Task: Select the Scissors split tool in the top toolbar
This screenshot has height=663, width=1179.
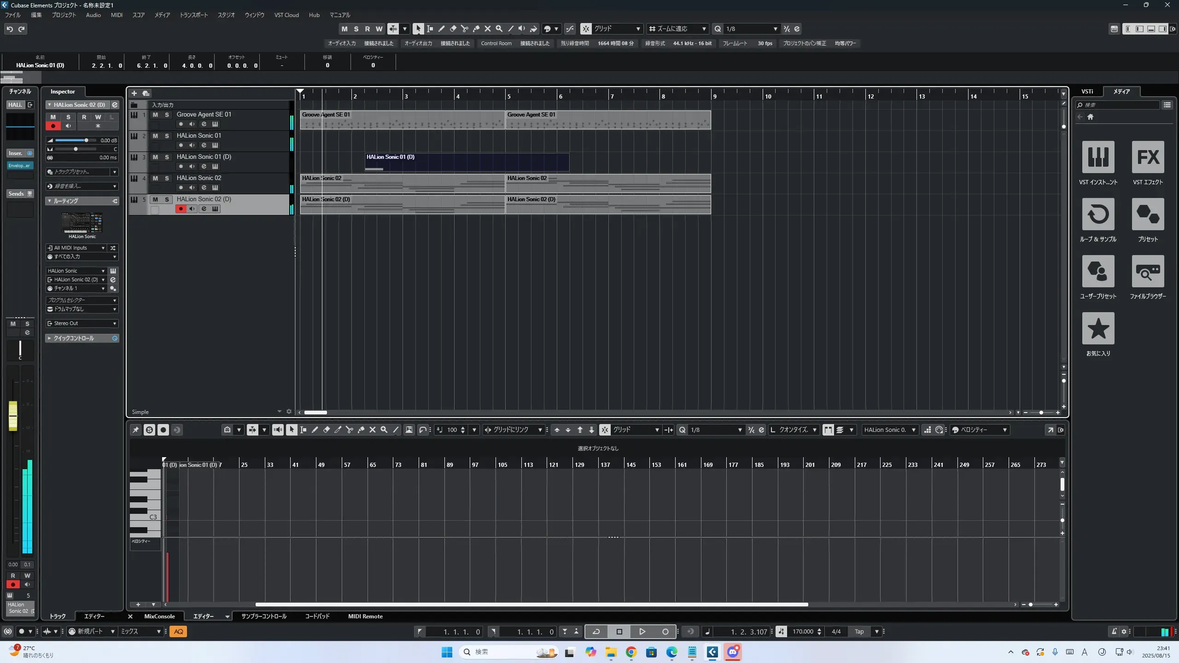Action: point(464,29)
